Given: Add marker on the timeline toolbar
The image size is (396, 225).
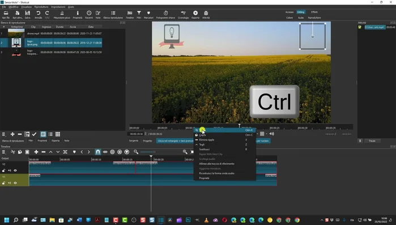Looking at the screenshot, I should 74,152.
